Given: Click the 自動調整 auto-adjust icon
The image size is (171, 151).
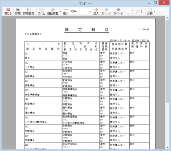Looking at the screenshot, I should click(x=53, y=10).
